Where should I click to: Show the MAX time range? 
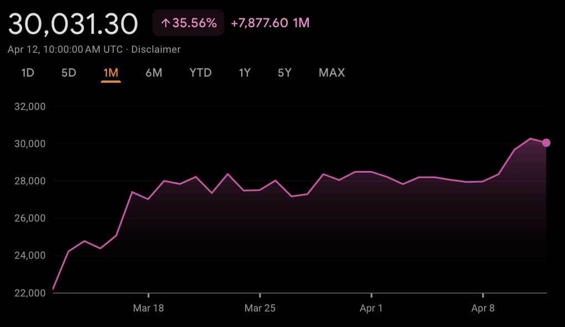tap(332, 73)
